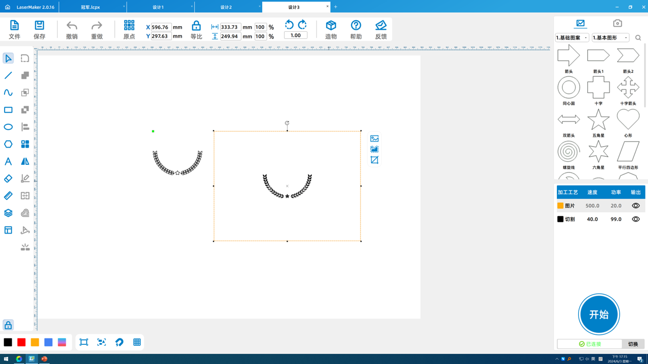Expand the 基础图案 category dropdown
This screenshot has height=364, width=648.
572,38
